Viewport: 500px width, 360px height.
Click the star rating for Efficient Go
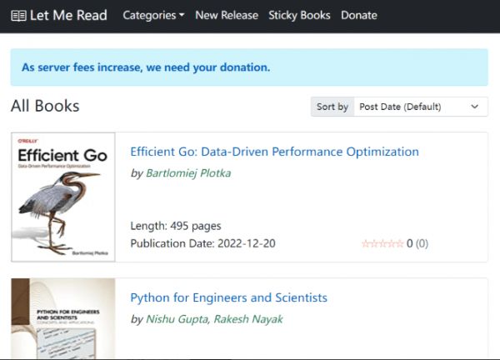pos(382,244)
